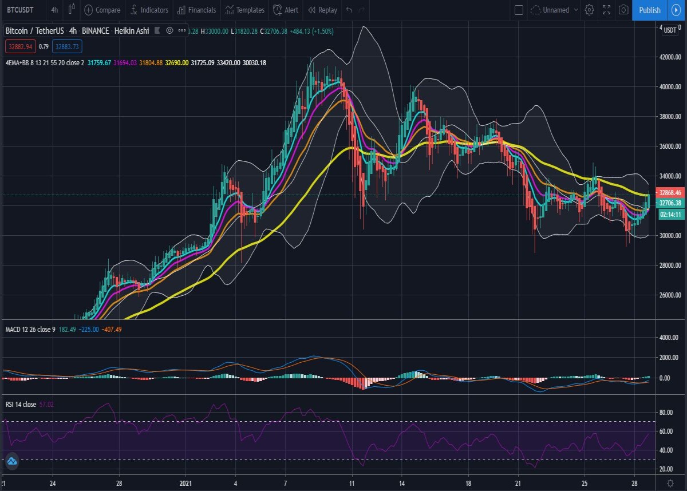The image size is (687, 491).
Task: Click the MACD signal value -407.49
Action: 110,330
